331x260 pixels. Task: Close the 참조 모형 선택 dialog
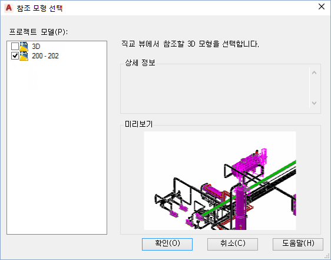coord(322,6)
